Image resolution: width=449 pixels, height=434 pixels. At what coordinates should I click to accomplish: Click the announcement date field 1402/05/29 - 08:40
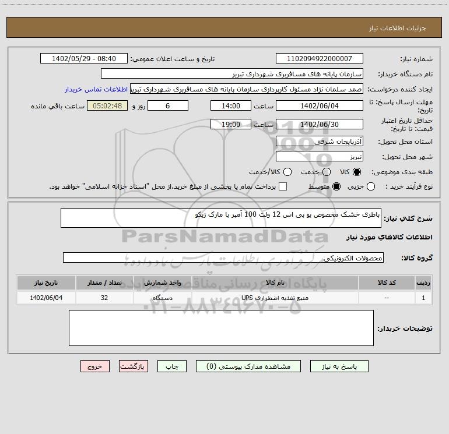tap(84, 59)
